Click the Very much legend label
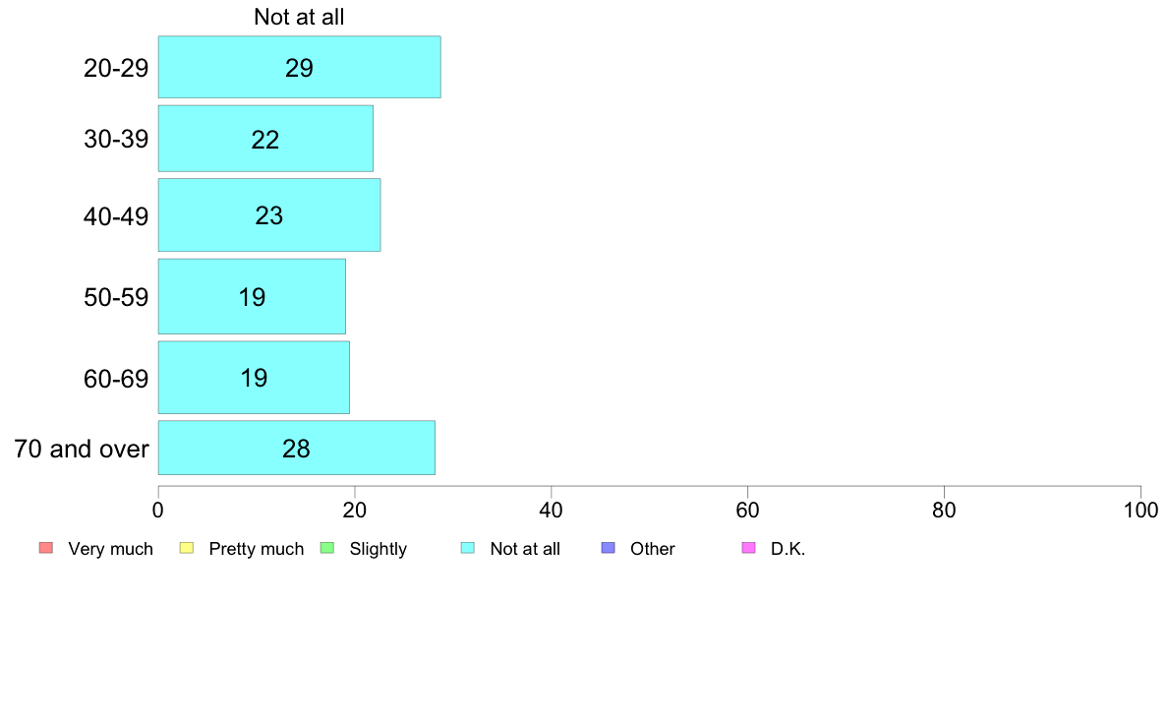The height and width of the screenshot is (724, 1168). (x=110, y=549)
